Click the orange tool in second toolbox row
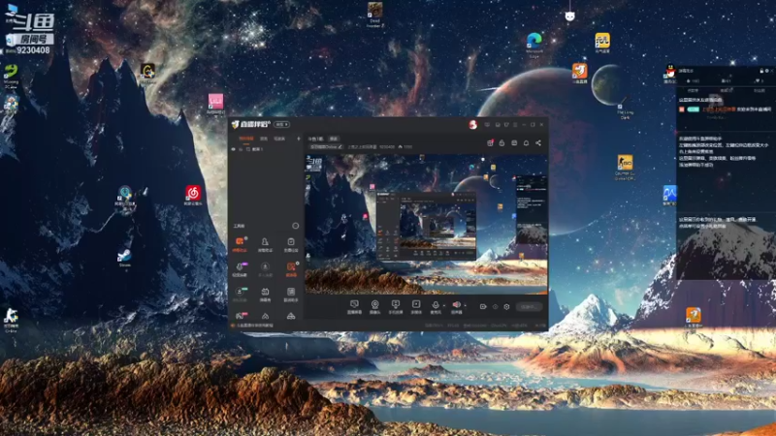 click(291, 269)
